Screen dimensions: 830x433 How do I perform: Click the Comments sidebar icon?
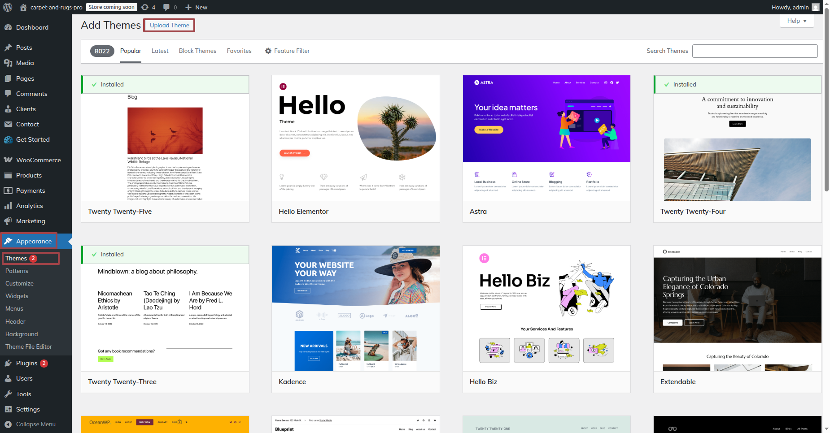click(x=8, y=94)
